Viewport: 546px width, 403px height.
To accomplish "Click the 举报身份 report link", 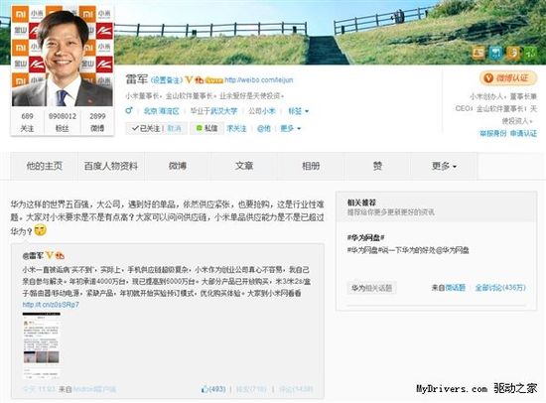I will click(493, 133).
